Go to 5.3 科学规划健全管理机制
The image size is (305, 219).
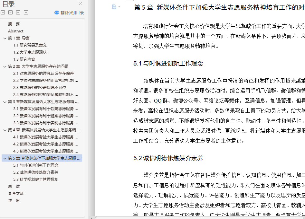click(36, 180)
